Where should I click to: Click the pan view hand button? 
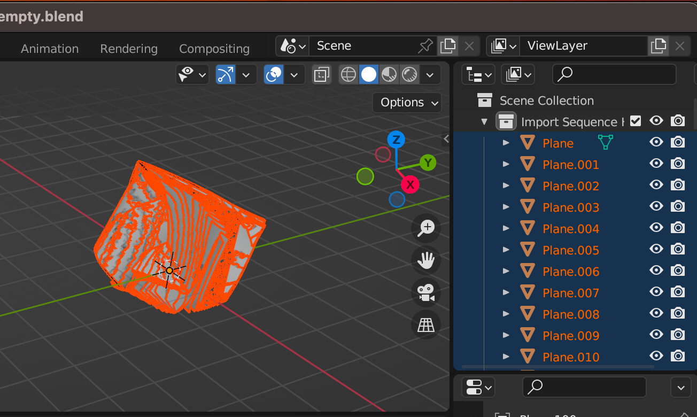click(x=426, y=260)
